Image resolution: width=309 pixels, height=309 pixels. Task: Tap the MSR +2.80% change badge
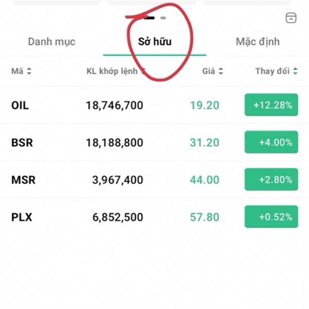(271, 180)
